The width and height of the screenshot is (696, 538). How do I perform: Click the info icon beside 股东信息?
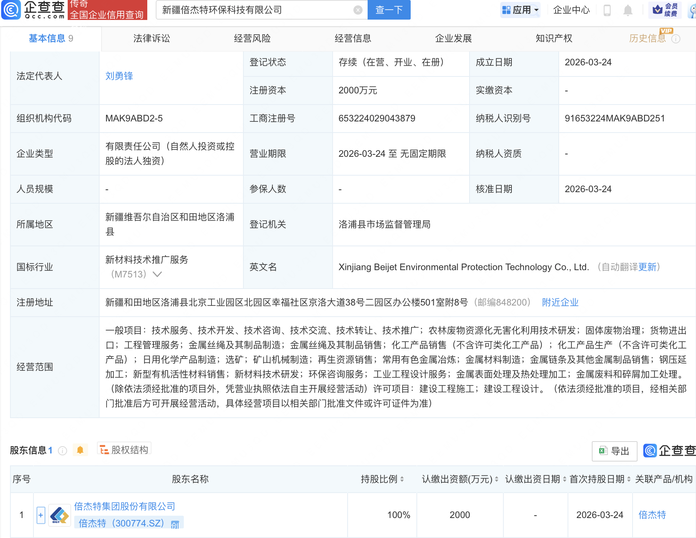coord(62,450)
